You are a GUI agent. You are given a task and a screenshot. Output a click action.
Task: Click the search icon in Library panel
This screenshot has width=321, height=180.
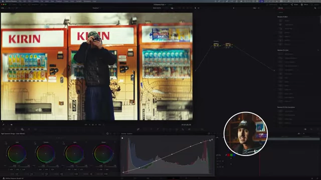315,8
